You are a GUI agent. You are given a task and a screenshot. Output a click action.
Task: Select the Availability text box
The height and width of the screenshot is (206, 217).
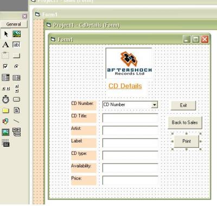coord(130,168)
